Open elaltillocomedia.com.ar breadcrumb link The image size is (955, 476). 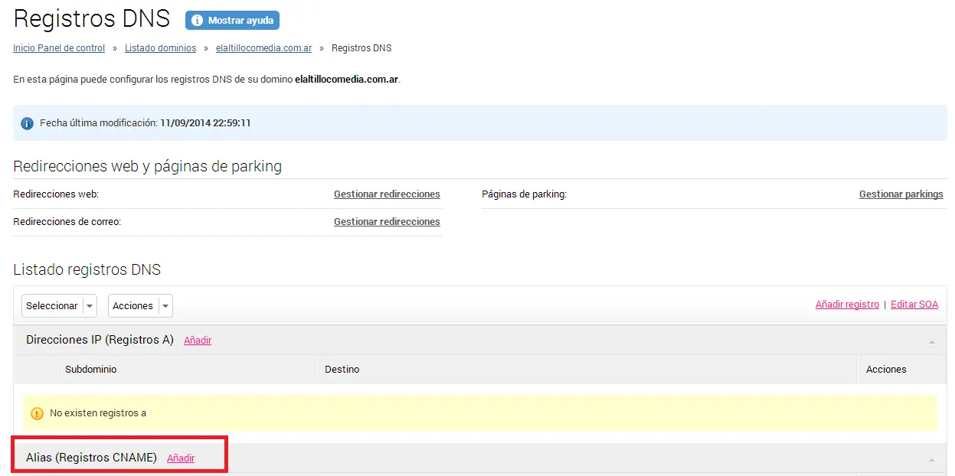coord(263,48)
